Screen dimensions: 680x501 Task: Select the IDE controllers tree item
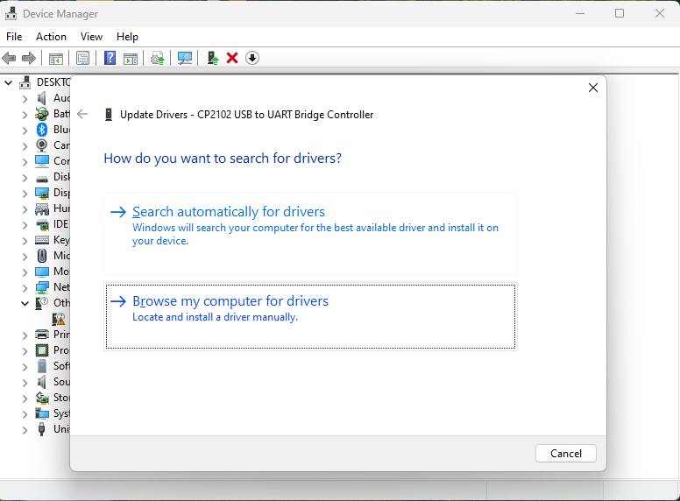(x=60, y=224)
